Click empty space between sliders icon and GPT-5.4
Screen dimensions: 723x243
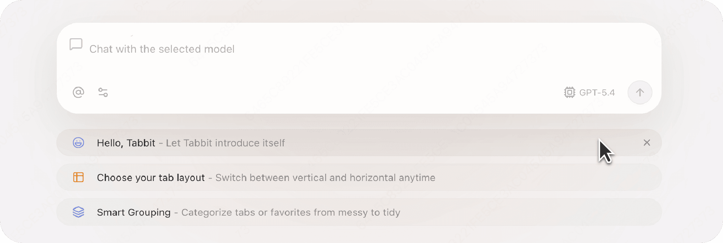[325, 92]
